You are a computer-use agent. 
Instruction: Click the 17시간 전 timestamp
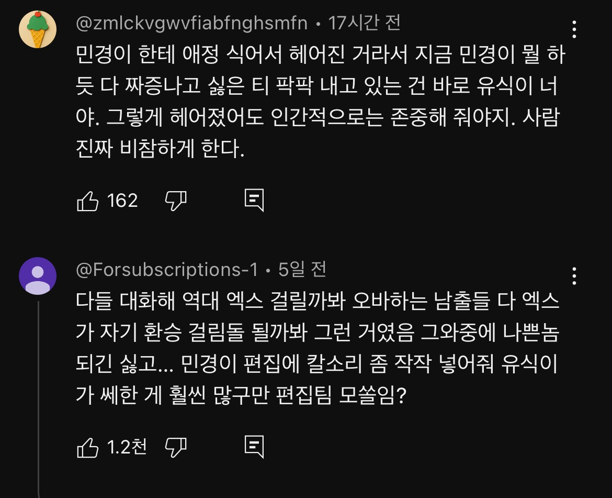coord(364,23)
